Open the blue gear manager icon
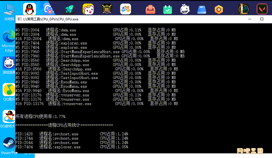Image resolution: width=272 pixels, height=158 pixels. (48, 9)
